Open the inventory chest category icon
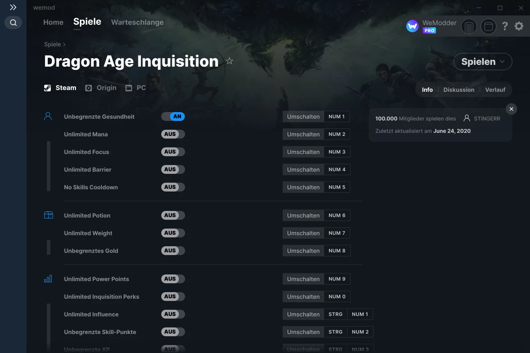530x353 pixels. click(x=49, y=214)
